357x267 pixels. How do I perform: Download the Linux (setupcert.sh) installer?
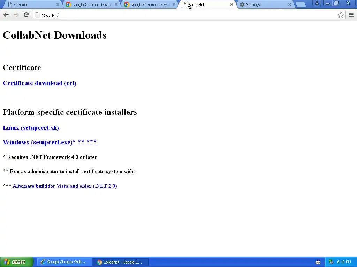tap(31, 128)
